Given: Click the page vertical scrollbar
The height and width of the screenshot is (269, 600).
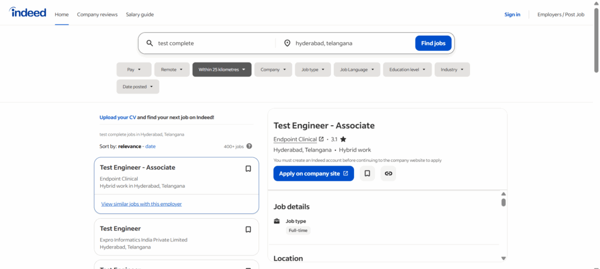Looking at the screenshot, I should [596, 40].
